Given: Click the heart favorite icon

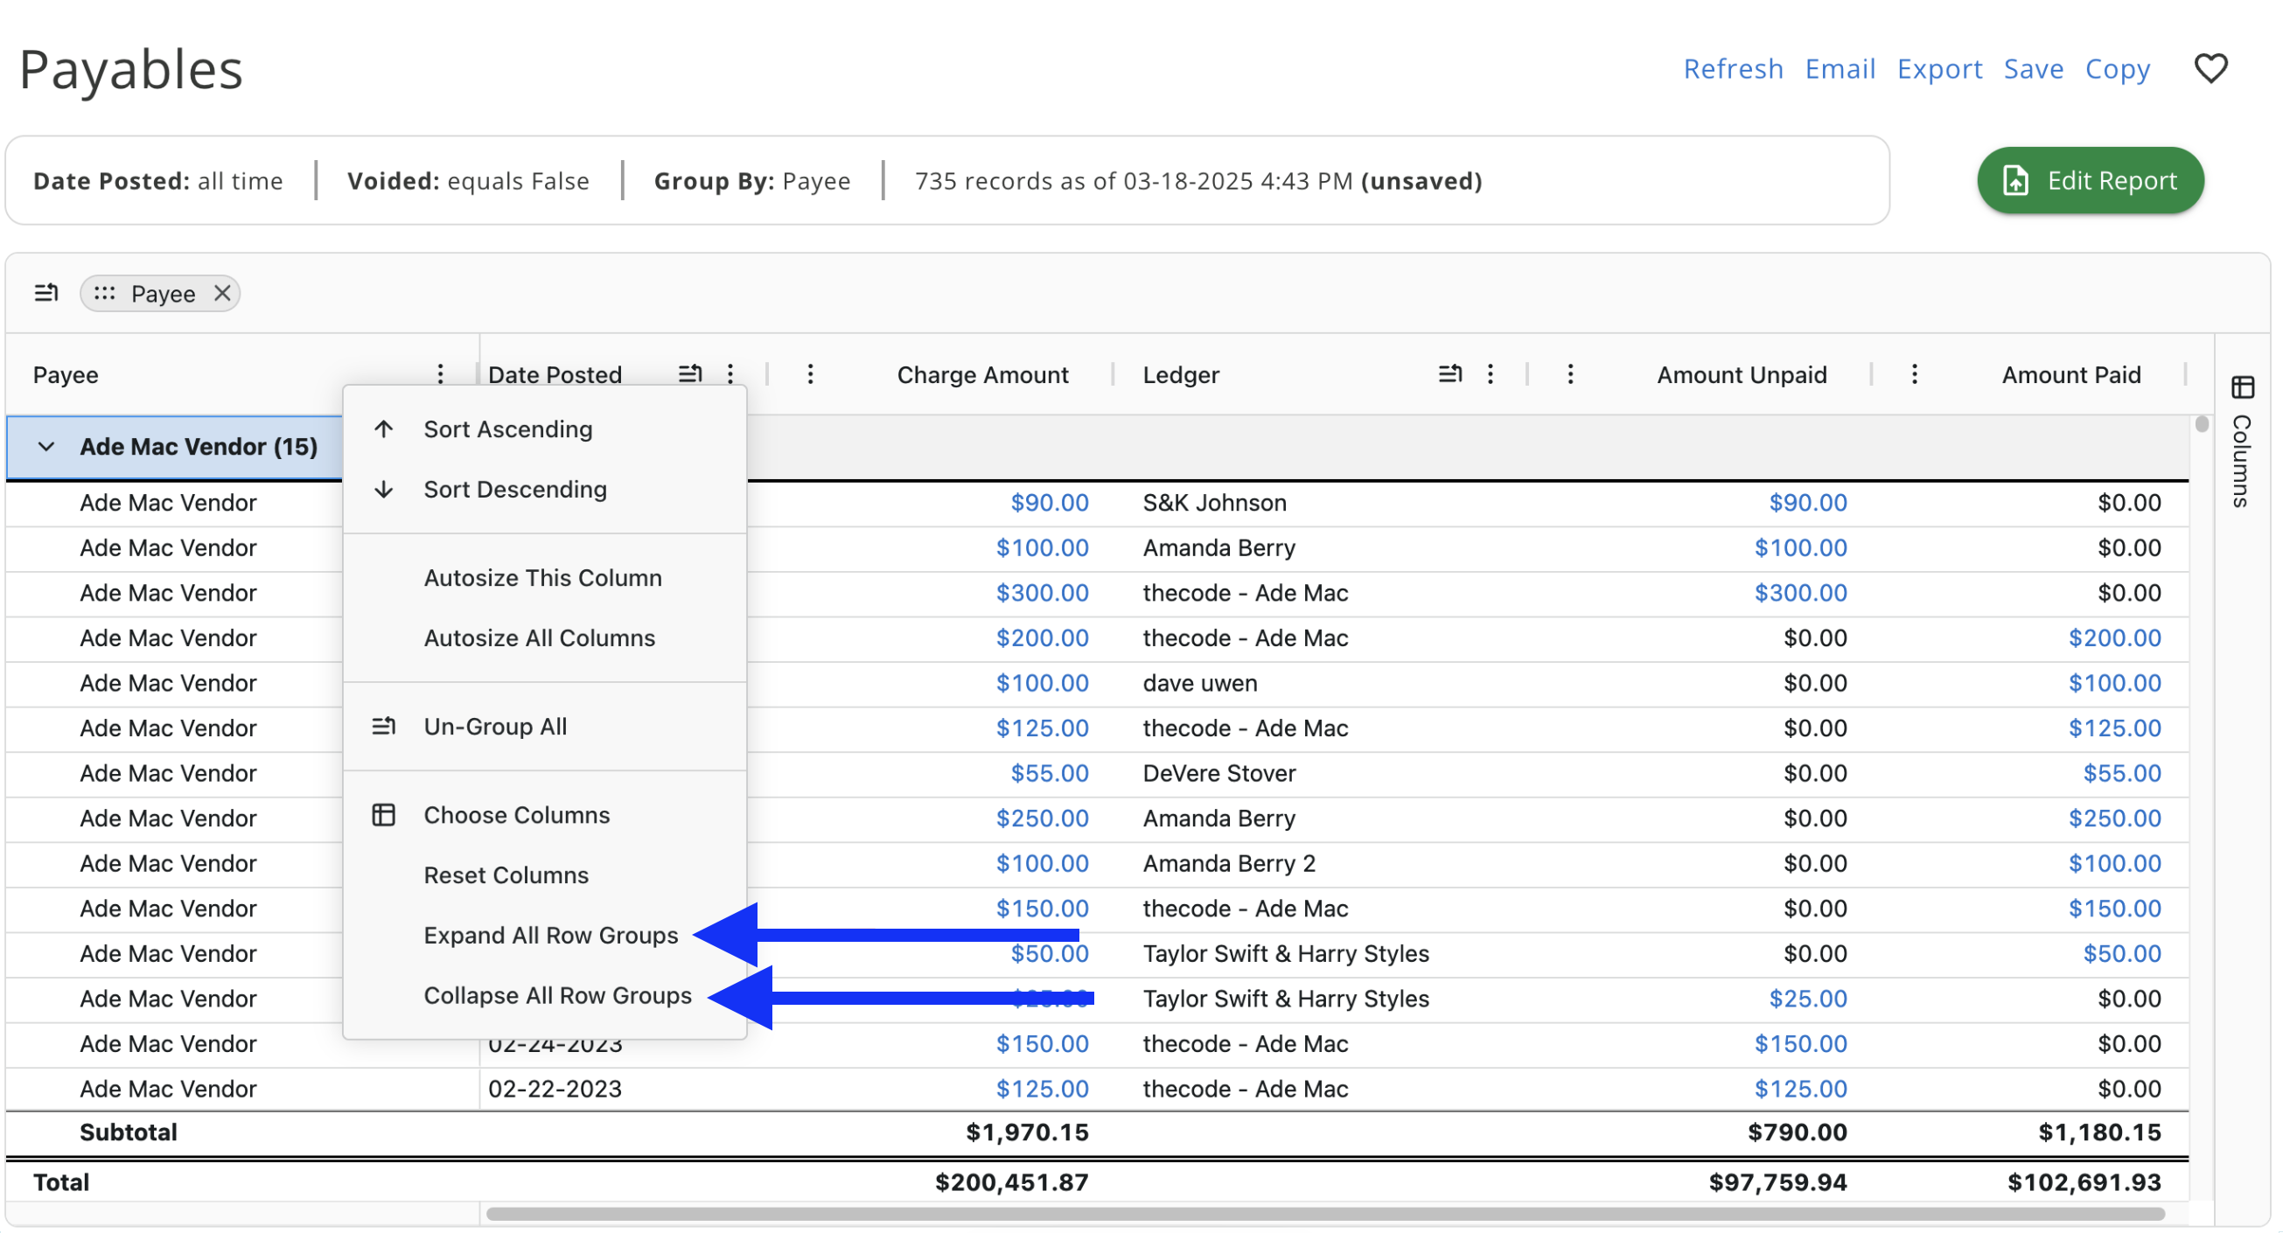Looking at the screenshot, I should click(x=2210, y=68).
